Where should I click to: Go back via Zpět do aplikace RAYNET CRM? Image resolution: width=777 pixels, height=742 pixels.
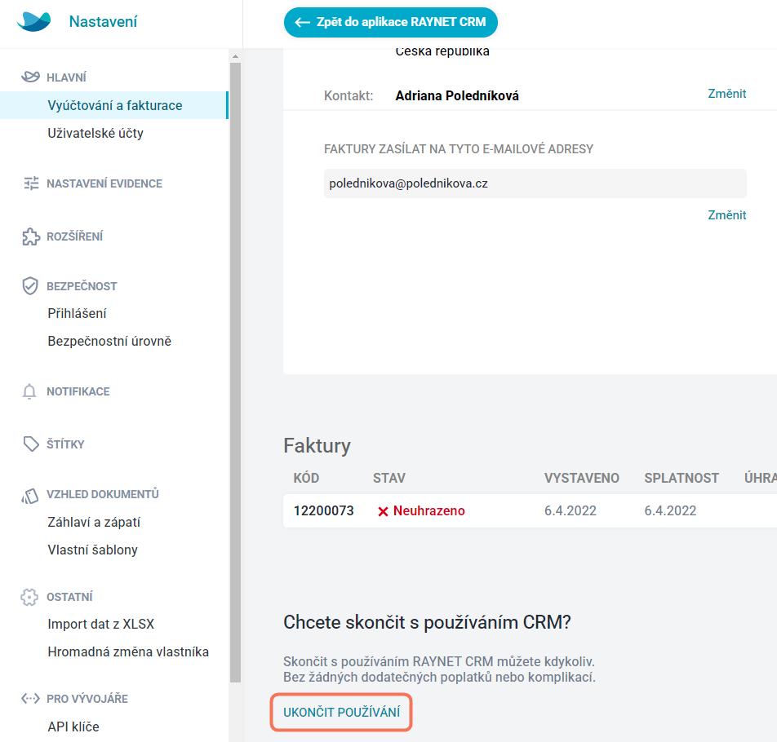coord(390,22)
